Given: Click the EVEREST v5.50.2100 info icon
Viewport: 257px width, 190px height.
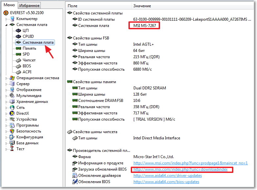Looking at the screenshot, I should click(x=6, y=13).
